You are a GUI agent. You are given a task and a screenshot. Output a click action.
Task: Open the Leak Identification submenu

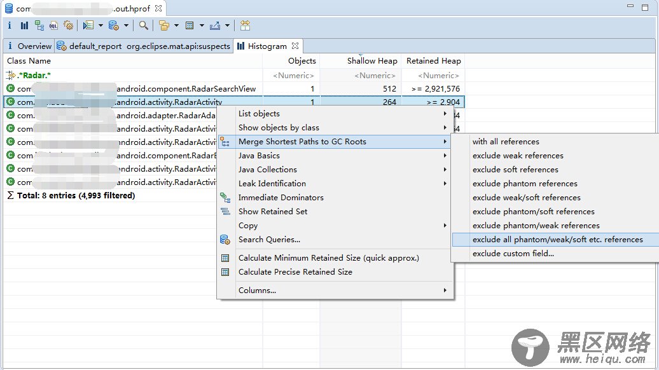point(335,184)
